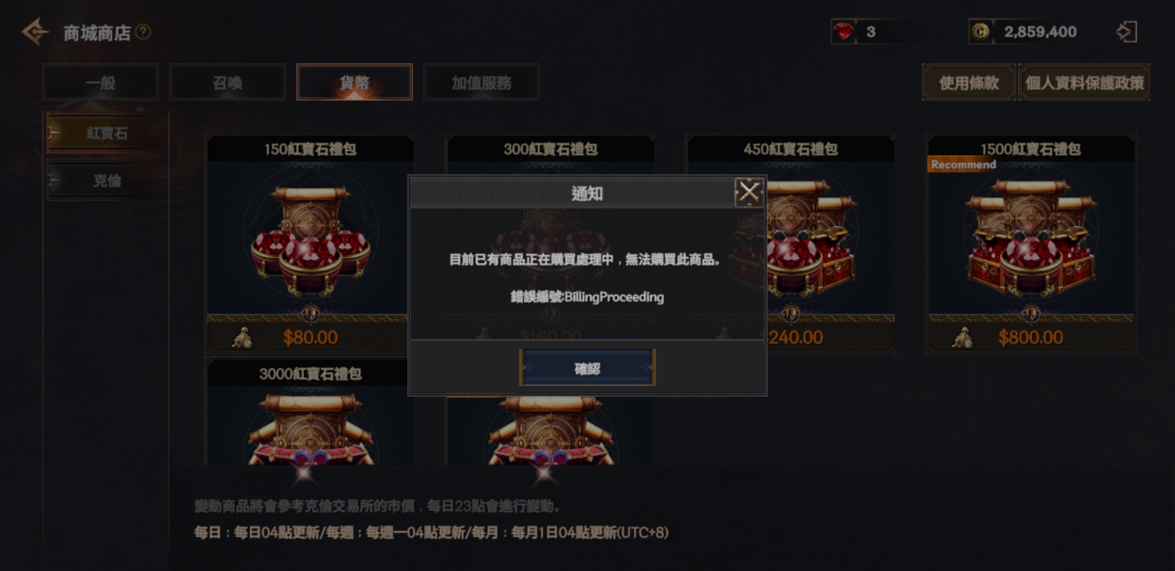Click the red gem currency icon

pos(843,32)
